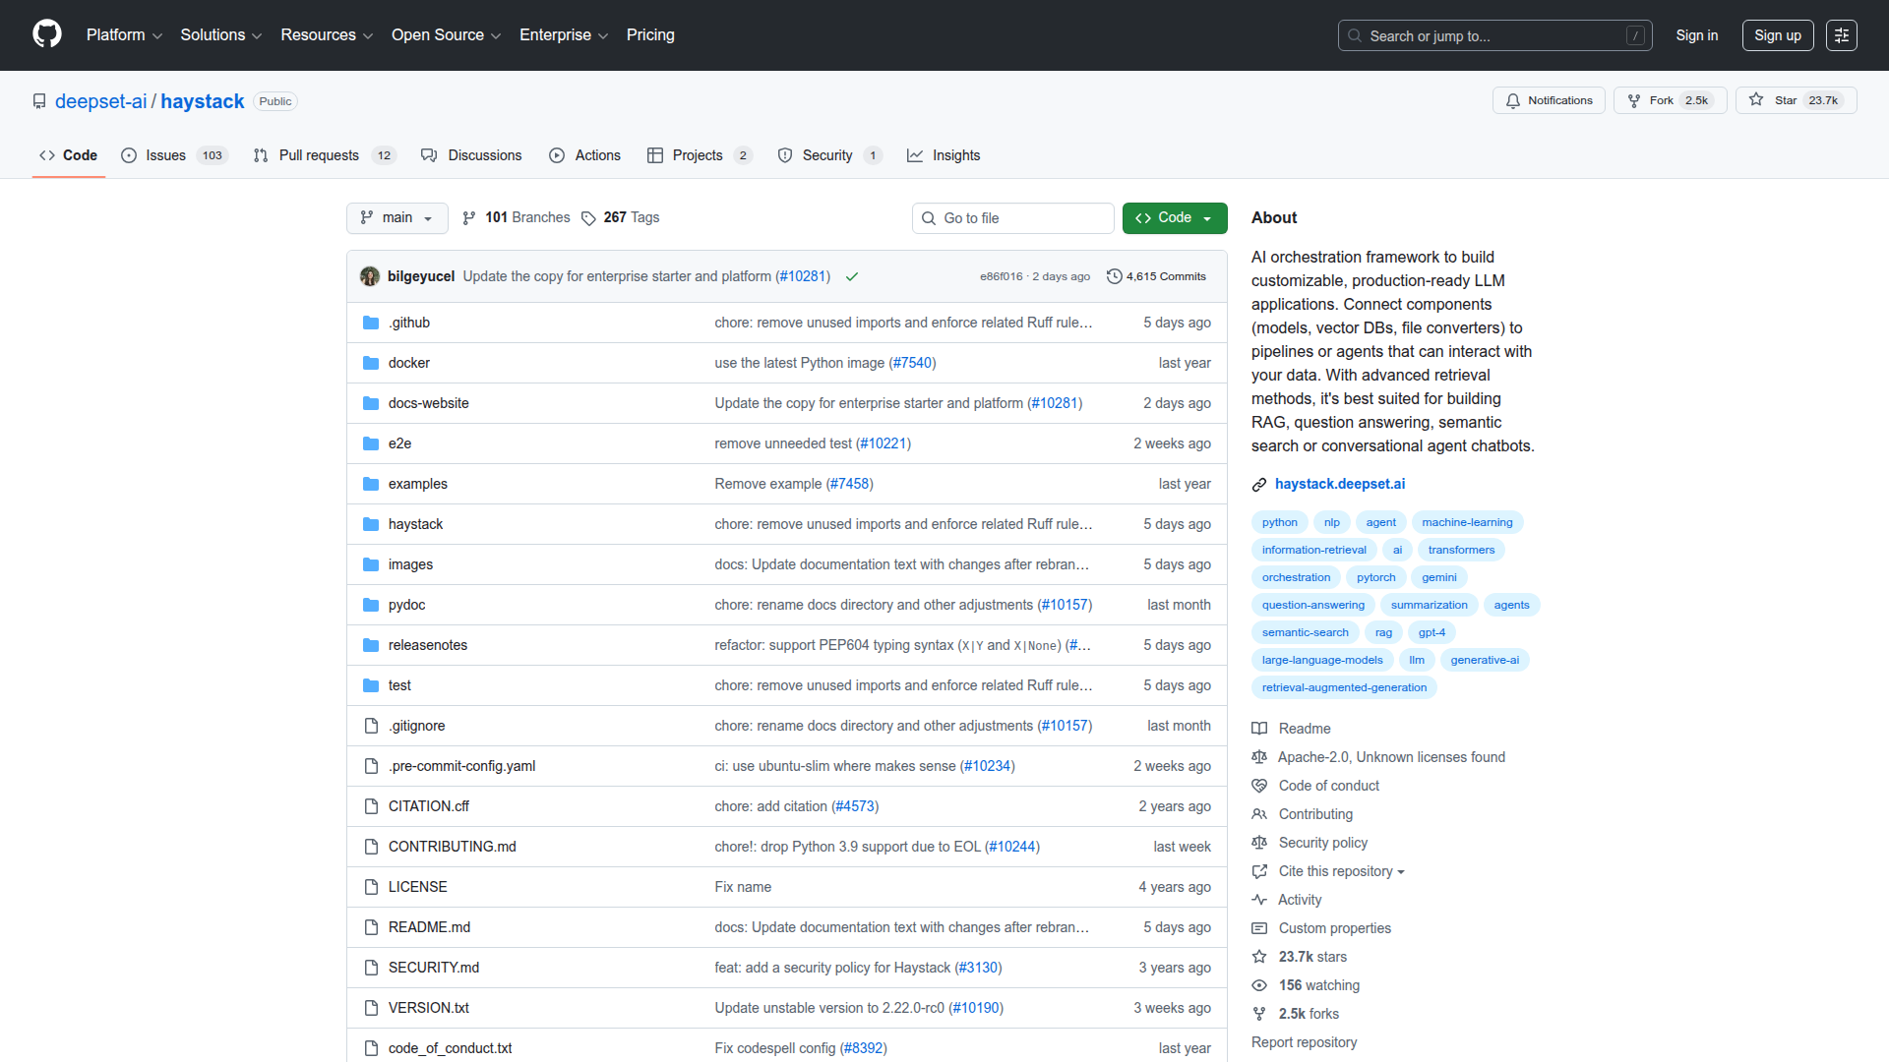Viewport: 1889px width, 1062px height.
Task: Click bilgeyucel's profile avatar thumbnail
Action: pyautogui.click(x=369, y=276)
